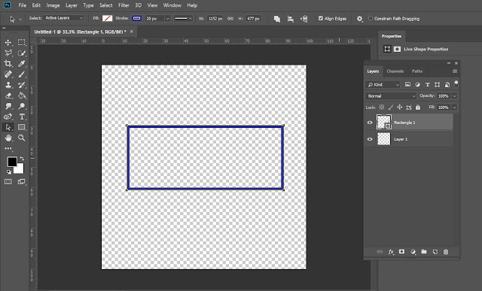Toggle the Align Edges checkbox
This screenshot has height=291, width=482.
[x=321, y=18]
